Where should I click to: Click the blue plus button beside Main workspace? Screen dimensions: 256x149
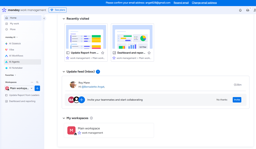(37, 88)
